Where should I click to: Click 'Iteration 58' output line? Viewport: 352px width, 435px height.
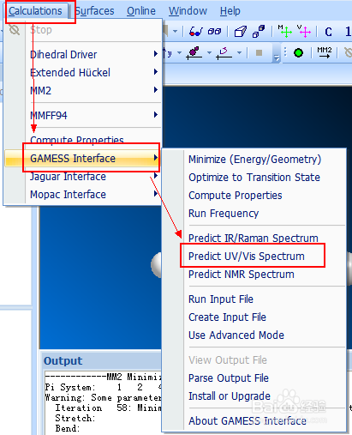coord(108,408)
